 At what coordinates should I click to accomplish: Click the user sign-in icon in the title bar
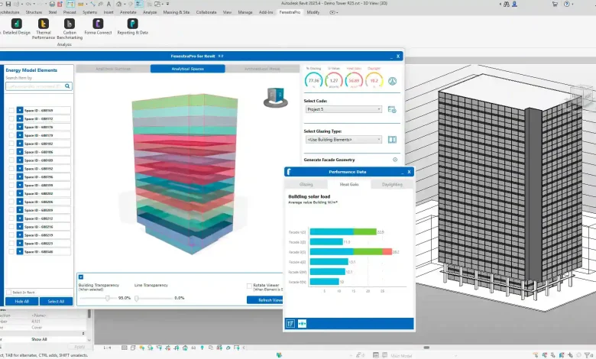pyautogui.click(x=514, y=4)
